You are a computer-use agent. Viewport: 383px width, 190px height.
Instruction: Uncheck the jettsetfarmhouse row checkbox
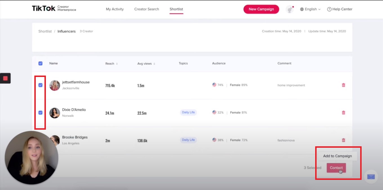[x=40, y=85]
